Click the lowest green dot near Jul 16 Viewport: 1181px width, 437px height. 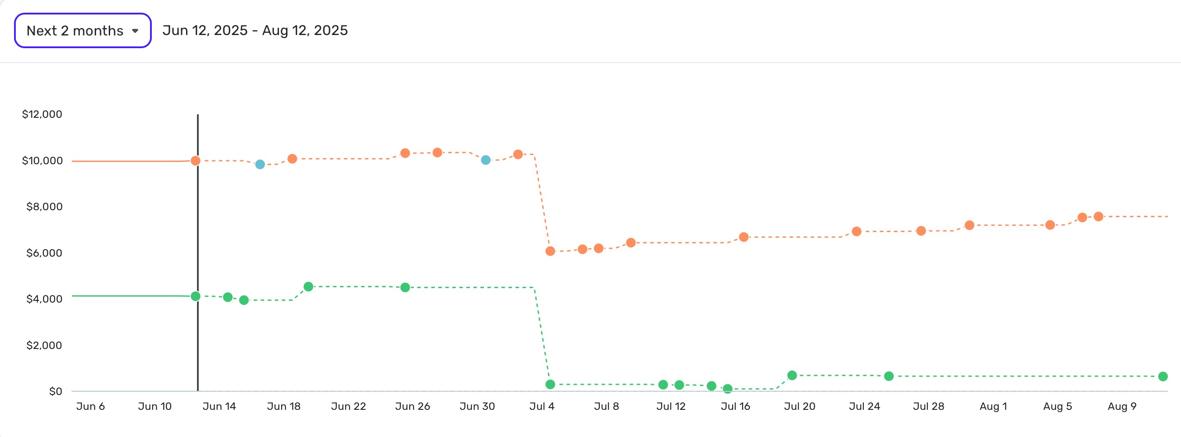tap(728, 389)
